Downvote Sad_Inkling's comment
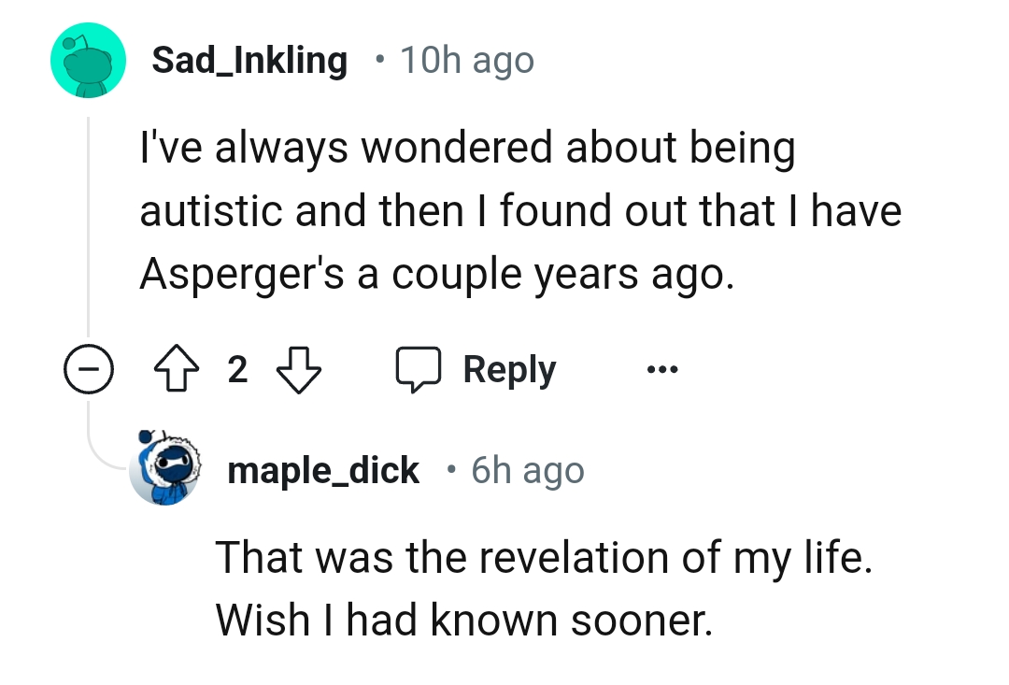The width and height of the screenshot is (1009, 685). 299,369
